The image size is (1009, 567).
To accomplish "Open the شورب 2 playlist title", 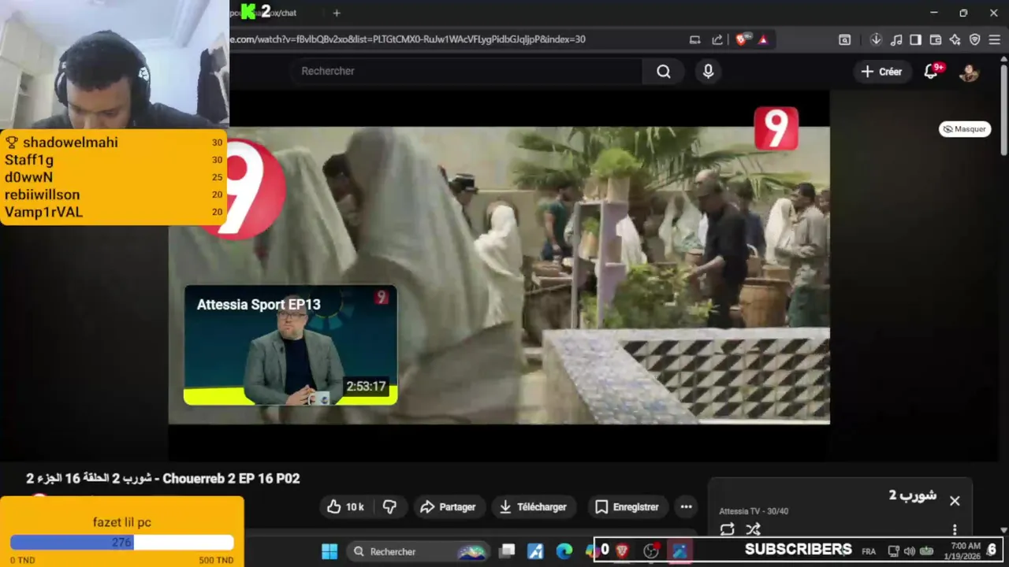I will [913, 495].
